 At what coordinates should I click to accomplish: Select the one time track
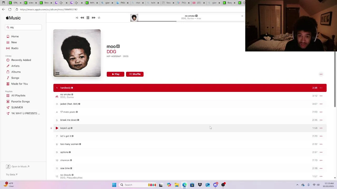tap(190, 168)
